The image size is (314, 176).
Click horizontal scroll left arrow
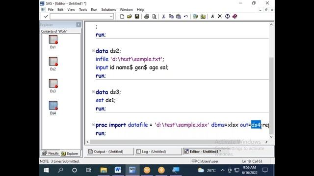pyautogui.click(x=87, y=142)
